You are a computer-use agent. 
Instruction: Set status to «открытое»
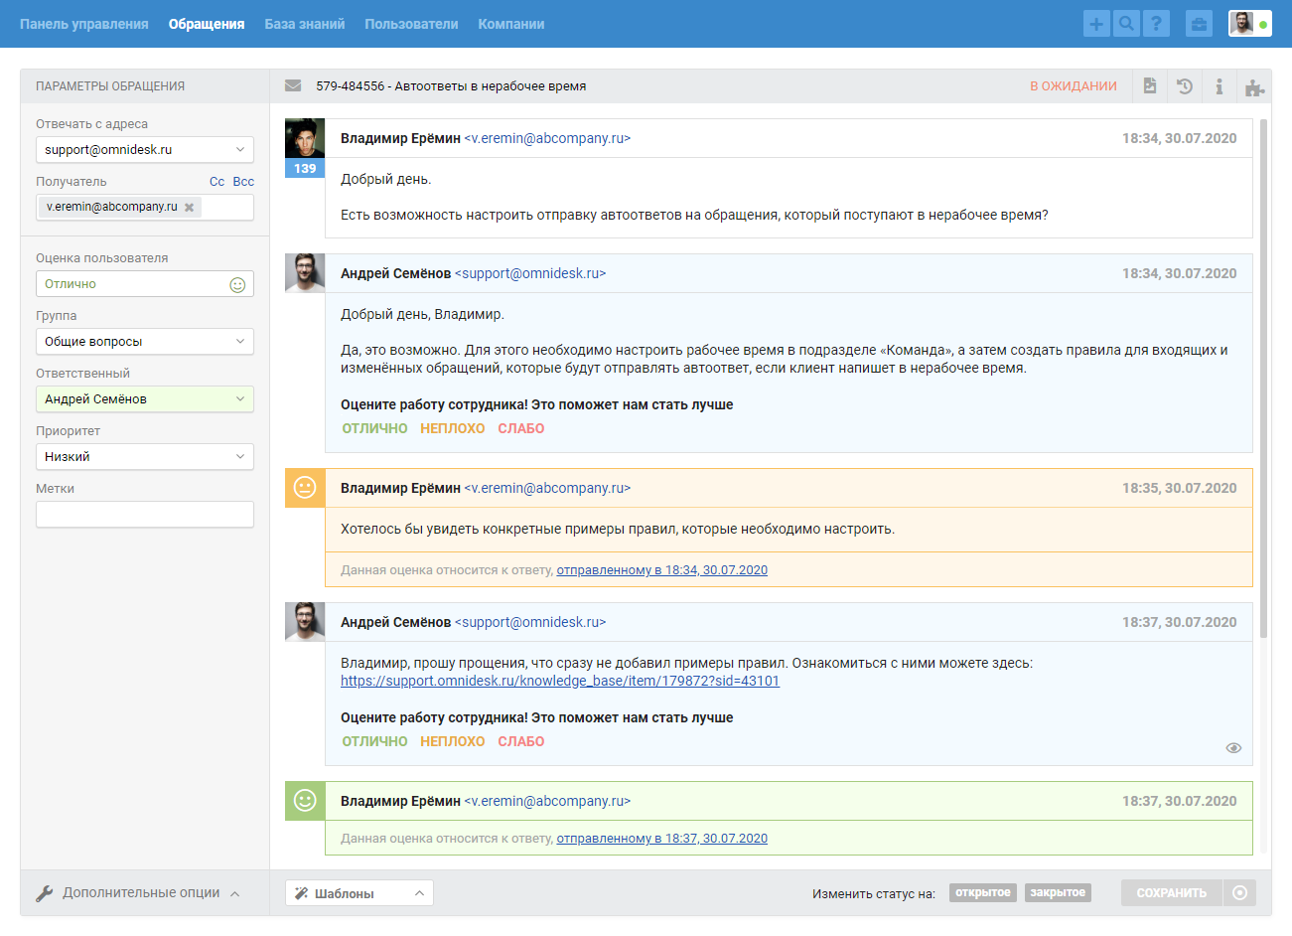982,892
